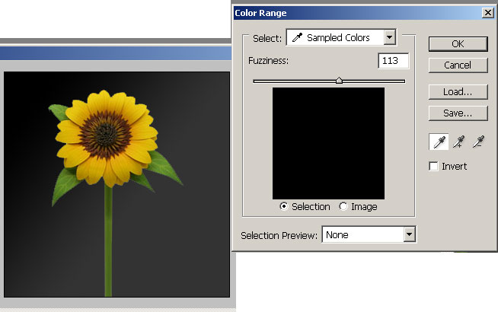
Task: Choose the Image radio button
Action: tap(343, 207)
